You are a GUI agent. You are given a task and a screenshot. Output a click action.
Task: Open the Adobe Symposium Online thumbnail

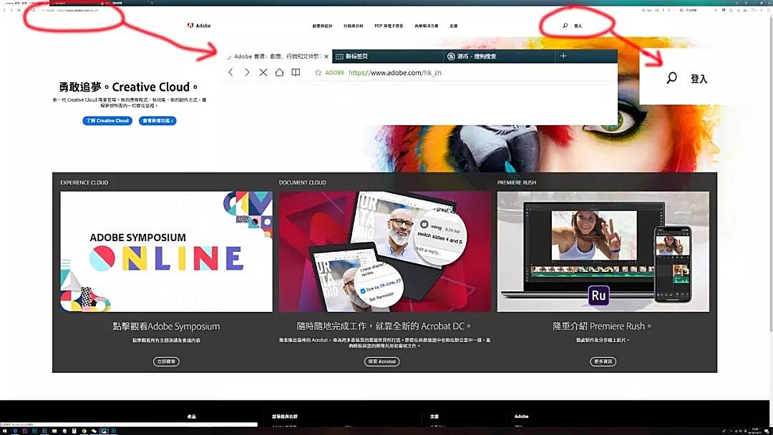point(166,252)
